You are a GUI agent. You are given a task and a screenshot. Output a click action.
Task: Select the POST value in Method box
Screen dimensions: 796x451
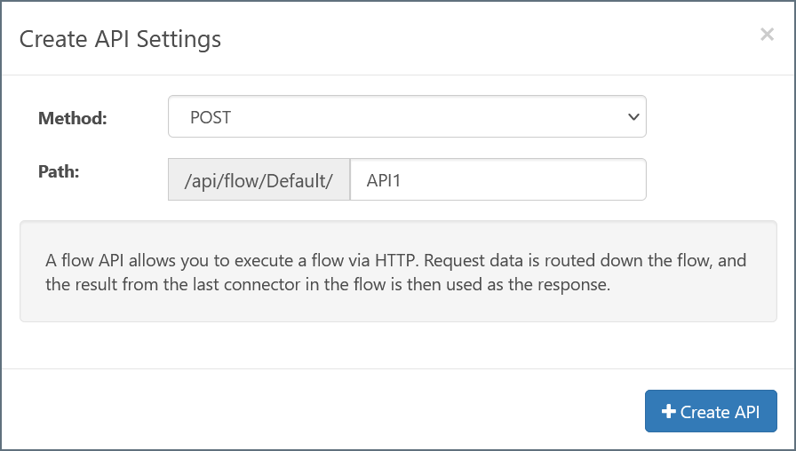pos(211,117)
